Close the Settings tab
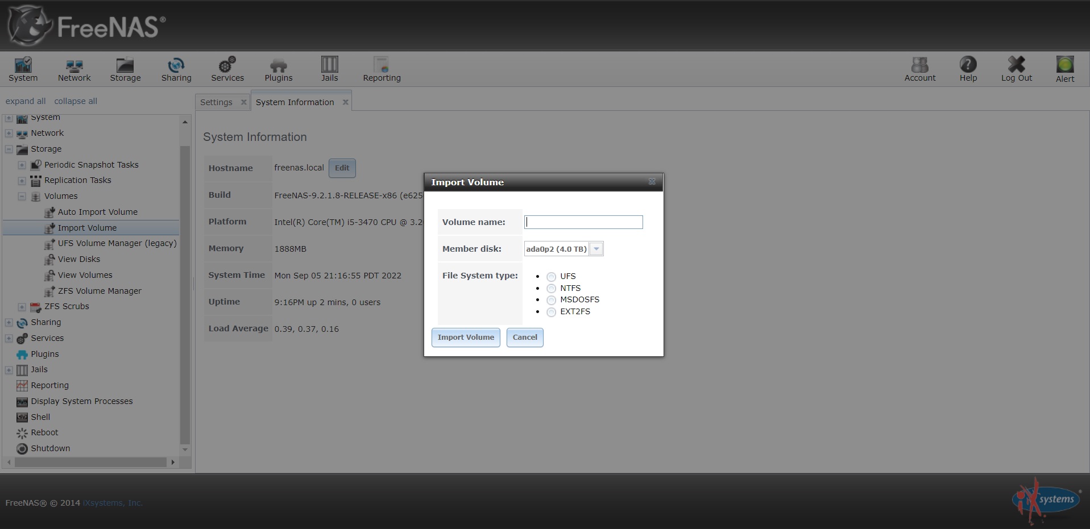The image size is (1090, 529). click(x=243, y=102)
